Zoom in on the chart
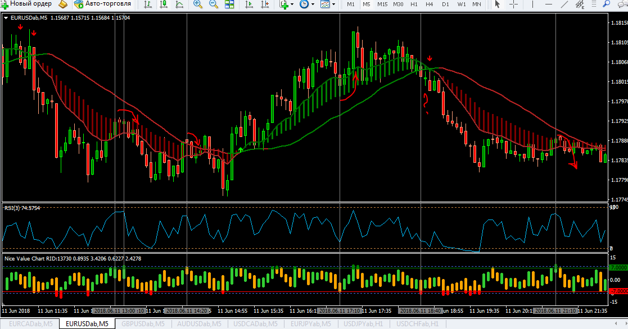This screenshot has width=628, height=329. click(x=197, y=4)
